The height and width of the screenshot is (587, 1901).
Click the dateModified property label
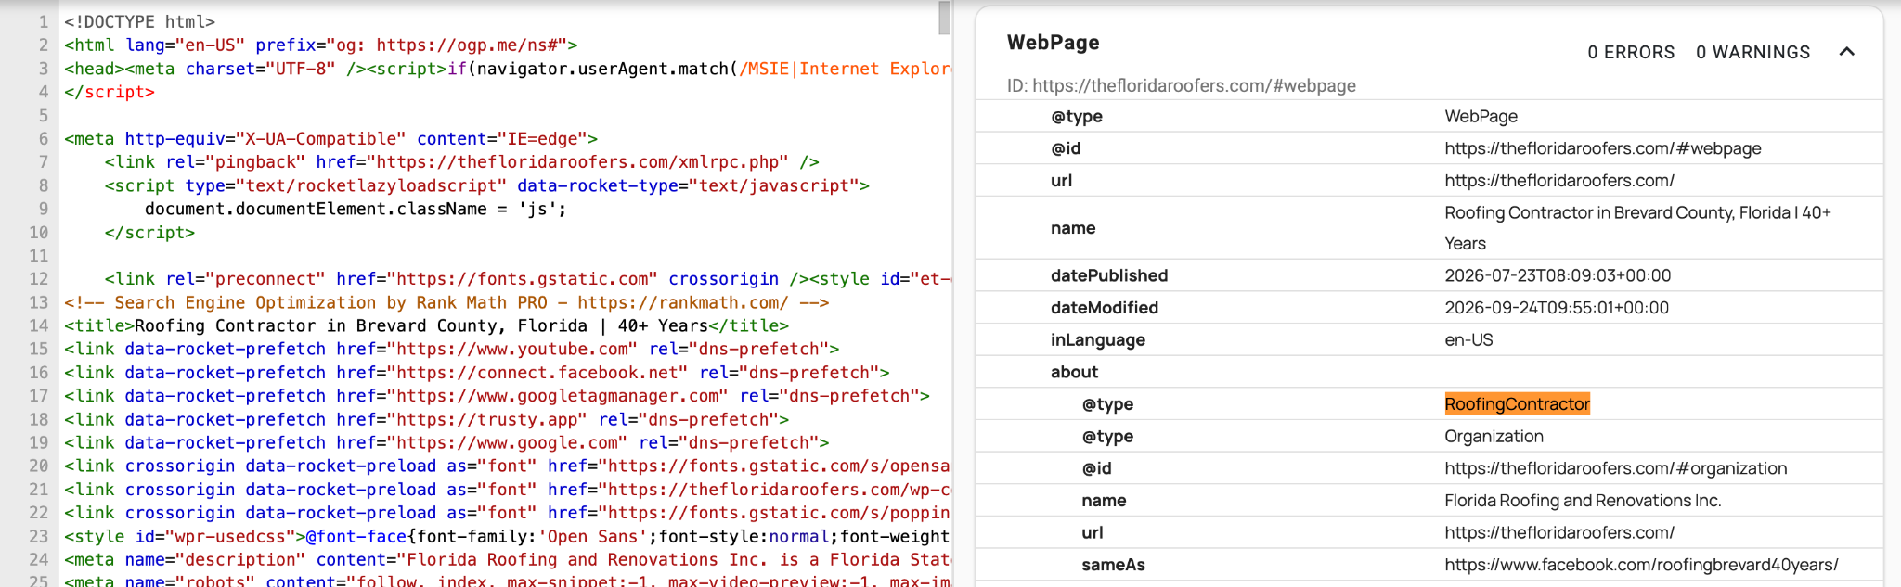(x=1105, y=308)
